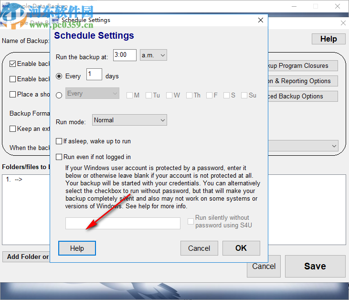Open the disabled Every frequency dropdown

(x=92, y=93)
